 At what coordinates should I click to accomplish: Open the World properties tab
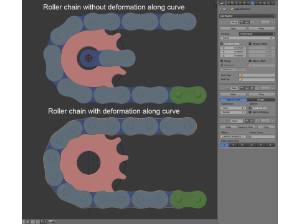pos(240,3)
